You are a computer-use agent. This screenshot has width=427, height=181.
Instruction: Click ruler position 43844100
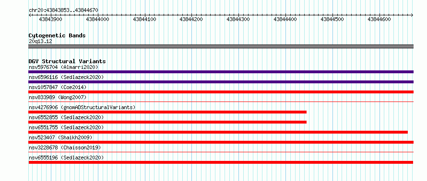tap(144, 19)
